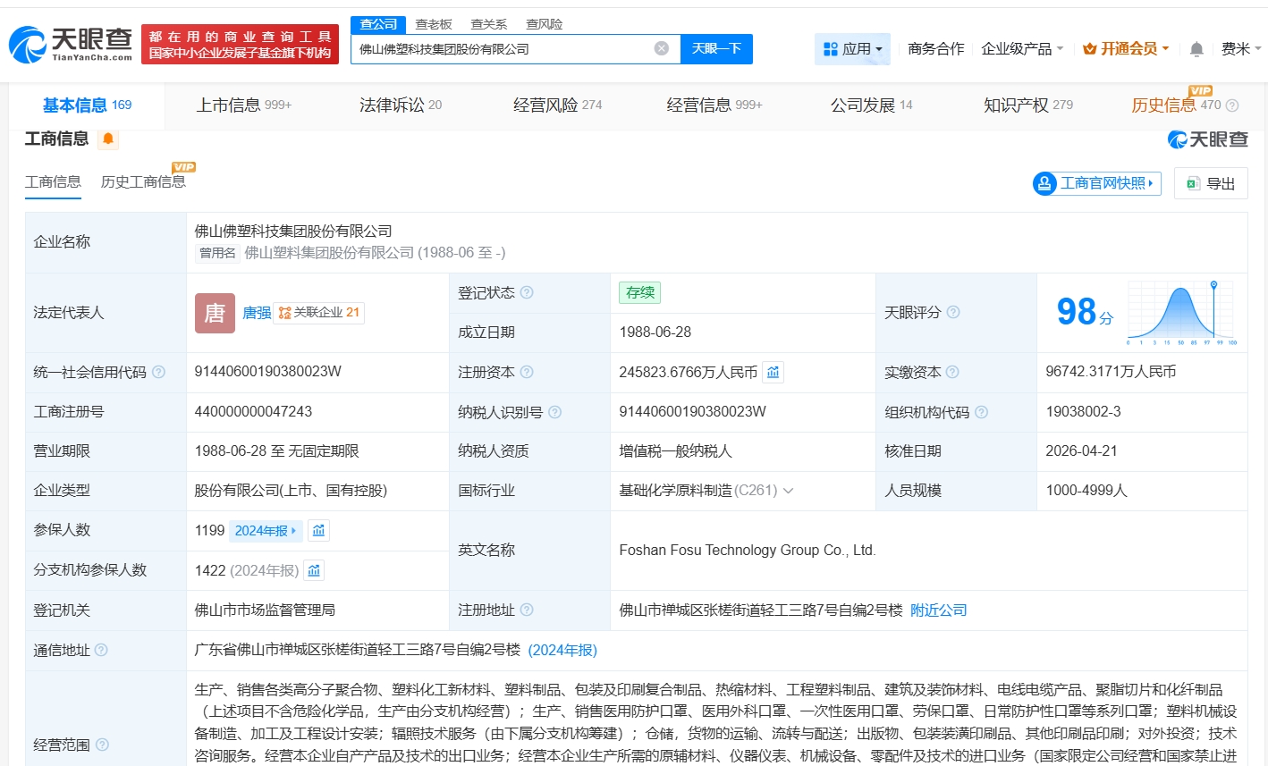Viewport: 1268px width, 766px height.
Task: Click the 导出 export button
Action: 1211,183
